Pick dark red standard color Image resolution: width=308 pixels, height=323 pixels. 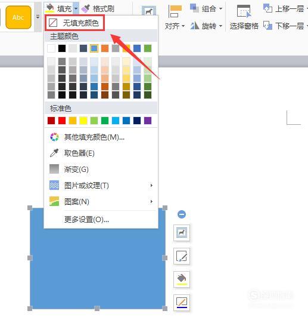(x=51, y=121)
